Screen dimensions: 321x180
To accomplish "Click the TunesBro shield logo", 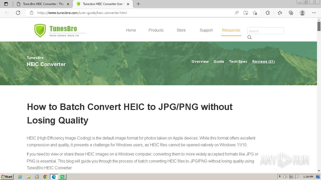I will [40, 30].
